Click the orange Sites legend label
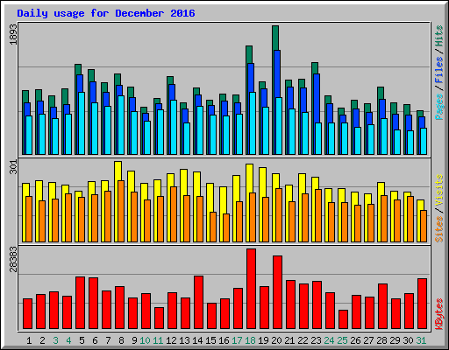Image resolution: width=449 pixels, height=350 pixels. pos(439,229)
